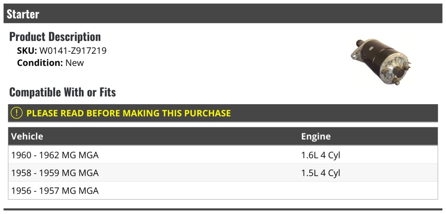Click the Starter section header
446x214 pixels.
(x=223, y=14)
